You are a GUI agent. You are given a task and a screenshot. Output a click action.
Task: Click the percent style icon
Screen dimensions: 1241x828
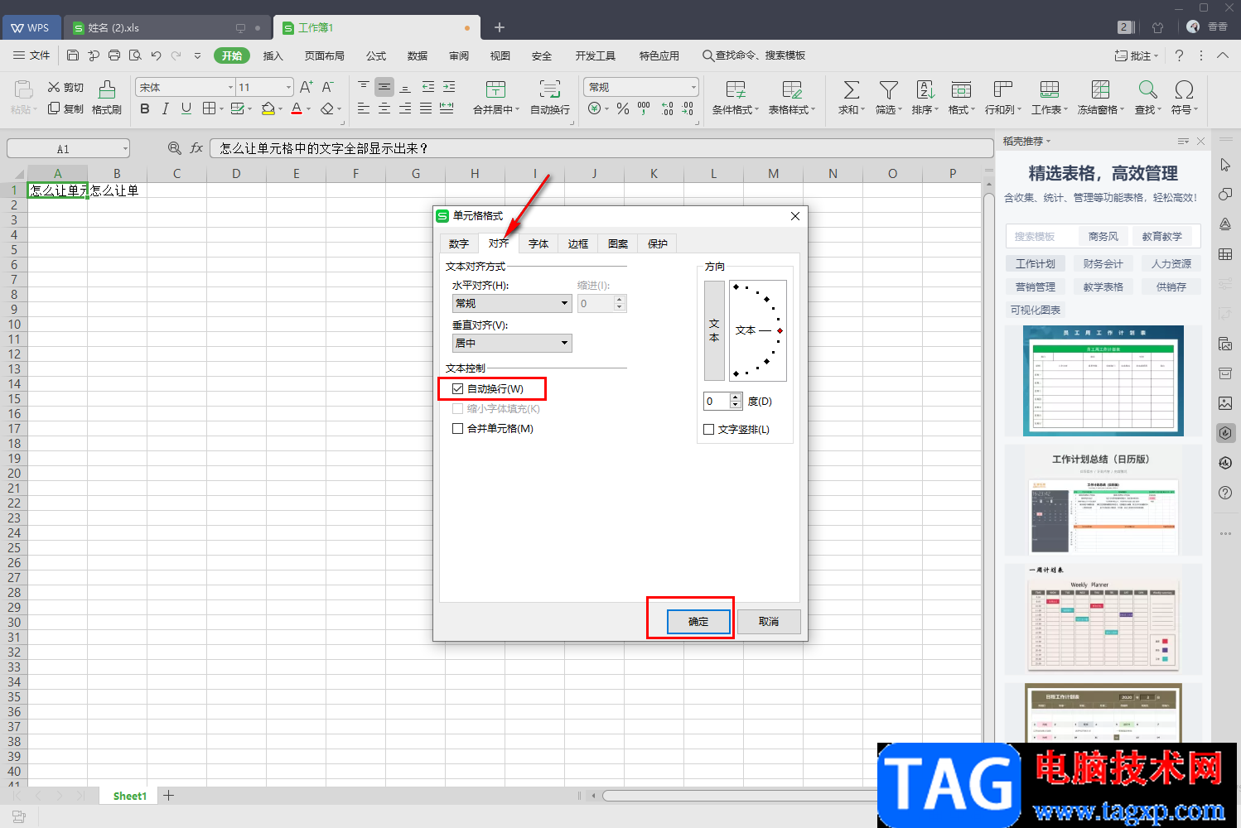click(x=623, y=108)
